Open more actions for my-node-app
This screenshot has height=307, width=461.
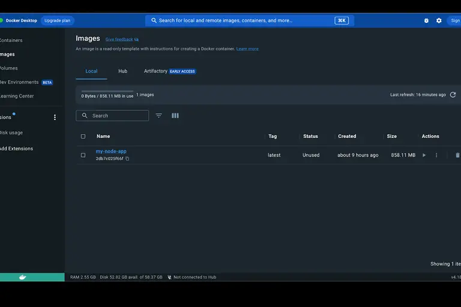pos(436,155)
